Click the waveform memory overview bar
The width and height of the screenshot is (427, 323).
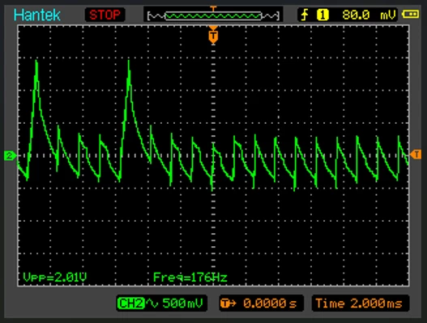213,15
